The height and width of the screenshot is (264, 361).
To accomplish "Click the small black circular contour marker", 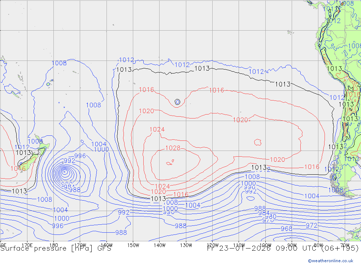I will (177, 102).
